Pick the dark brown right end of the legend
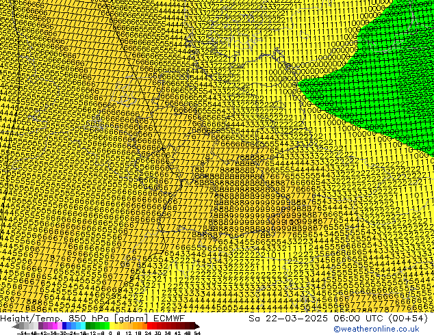 click(196, 325)
